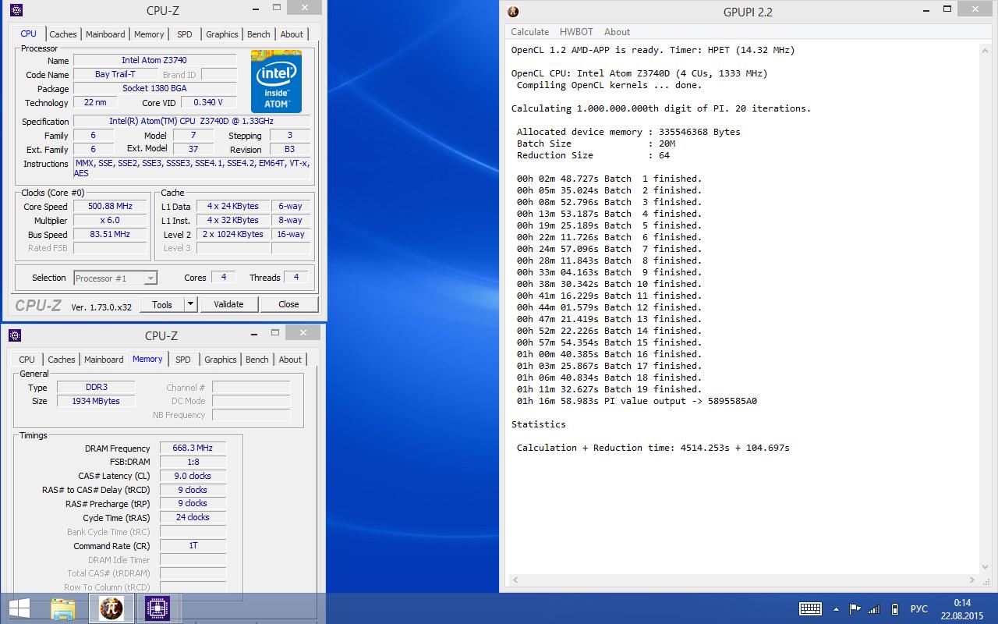998x624 pixels.
Task: Open the HWBOT menu in GPUPI
Action: pos(576,32)
